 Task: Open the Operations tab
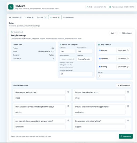coord(68,17)
